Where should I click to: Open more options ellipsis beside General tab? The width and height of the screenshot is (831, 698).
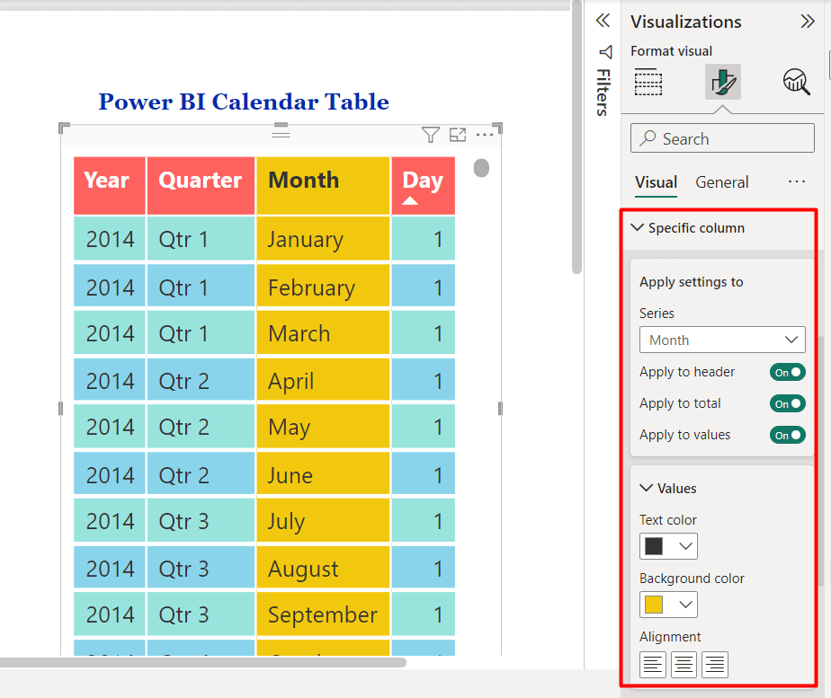pyautogui.click(x=797, y=182)
